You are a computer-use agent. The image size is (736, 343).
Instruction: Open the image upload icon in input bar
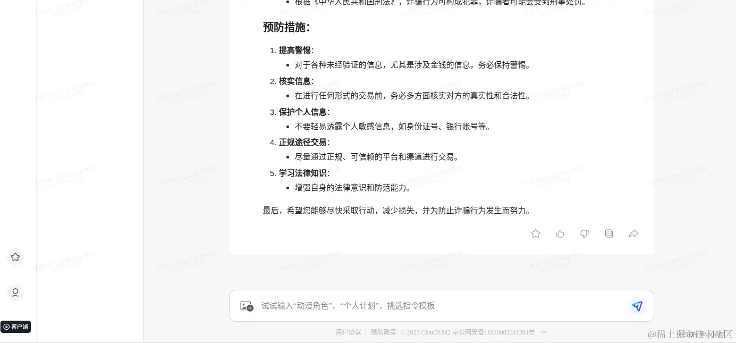[246, 306]
